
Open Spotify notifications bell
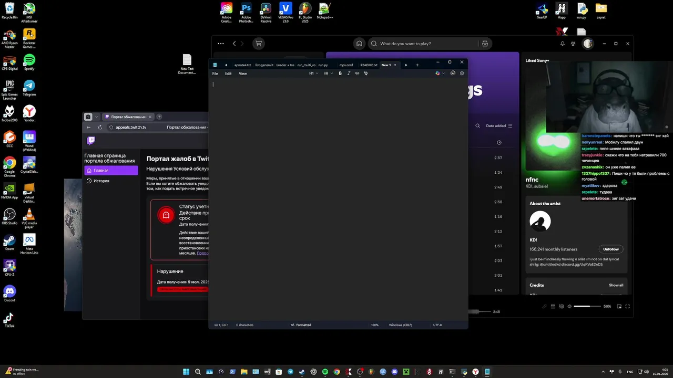point(563,44)
